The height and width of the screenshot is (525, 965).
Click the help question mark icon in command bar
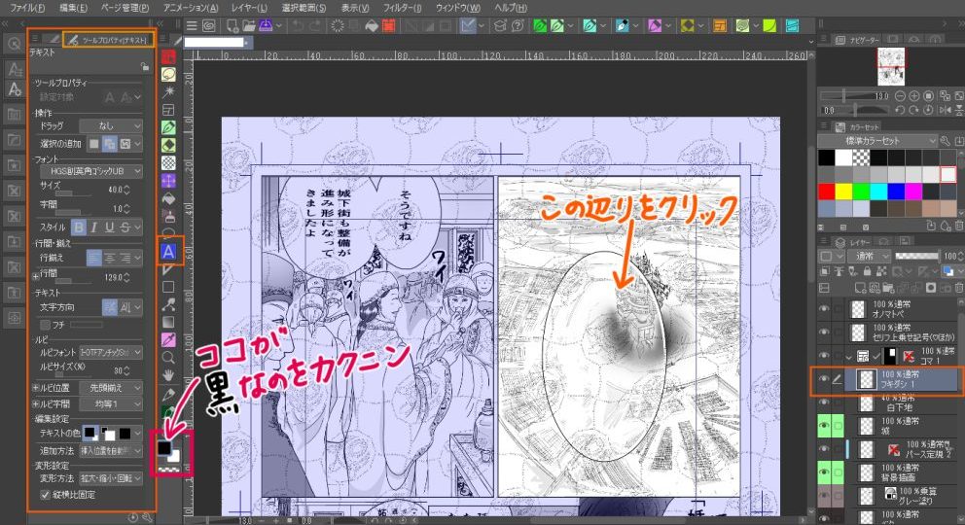point(518,26)
